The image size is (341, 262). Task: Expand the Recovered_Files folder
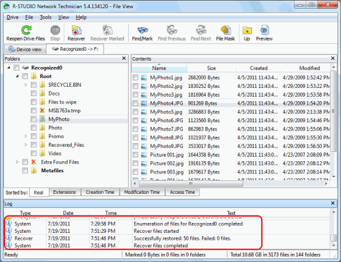tap(26, 145)
